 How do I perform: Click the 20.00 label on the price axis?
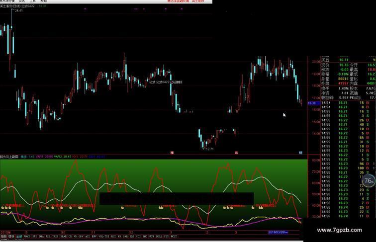[x=316, y=62]
